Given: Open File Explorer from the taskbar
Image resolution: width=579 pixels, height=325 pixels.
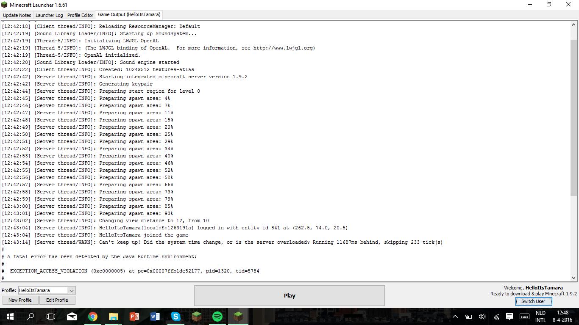Looking at the screenshot, I should 114,316.
